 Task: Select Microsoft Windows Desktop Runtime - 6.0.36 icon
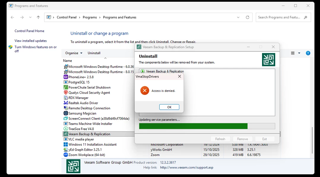click(x=66, y=67)
